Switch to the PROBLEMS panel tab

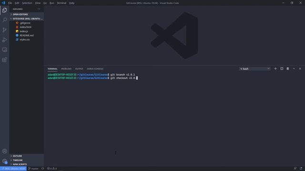click(x=66, y=69)
